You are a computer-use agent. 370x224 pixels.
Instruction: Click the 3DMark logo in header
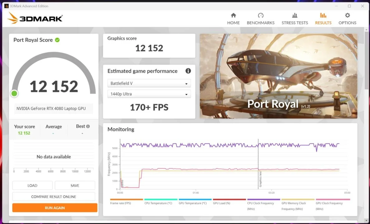[x=35, y=18]
